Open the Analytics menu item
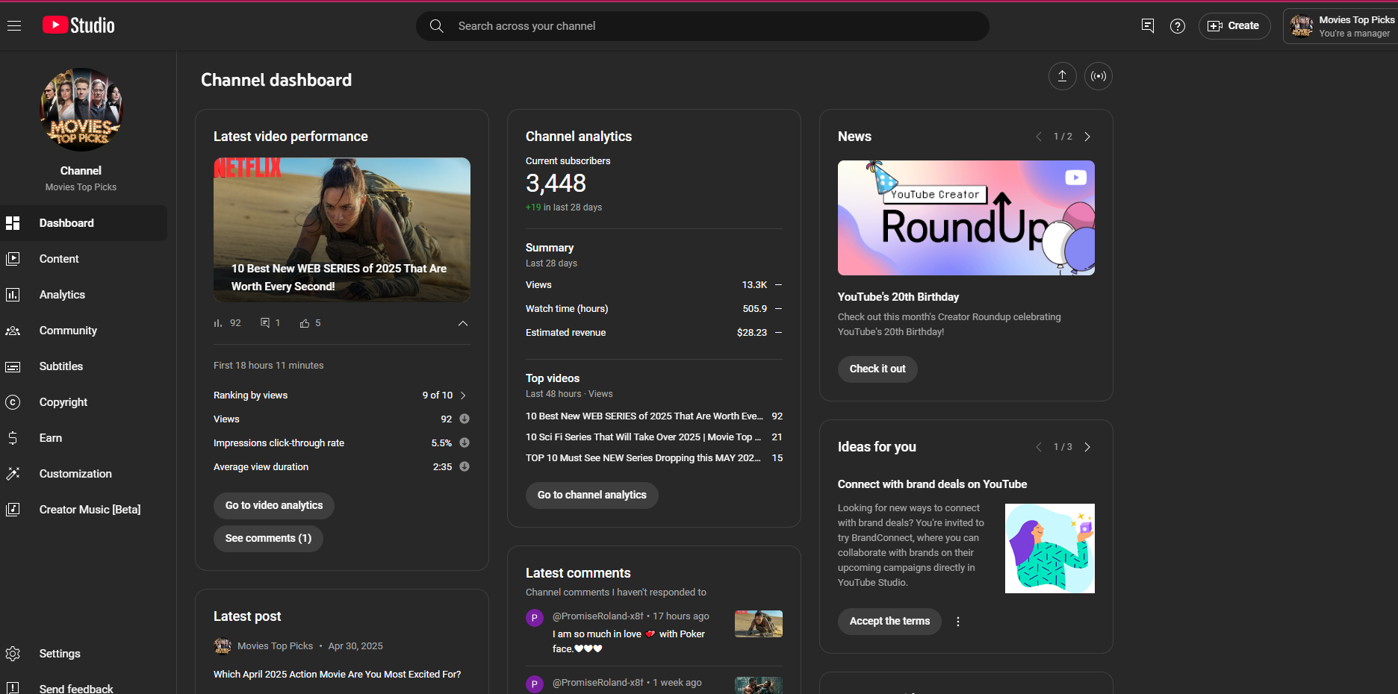Screen dimensions: 1398x694 [84, 295]
